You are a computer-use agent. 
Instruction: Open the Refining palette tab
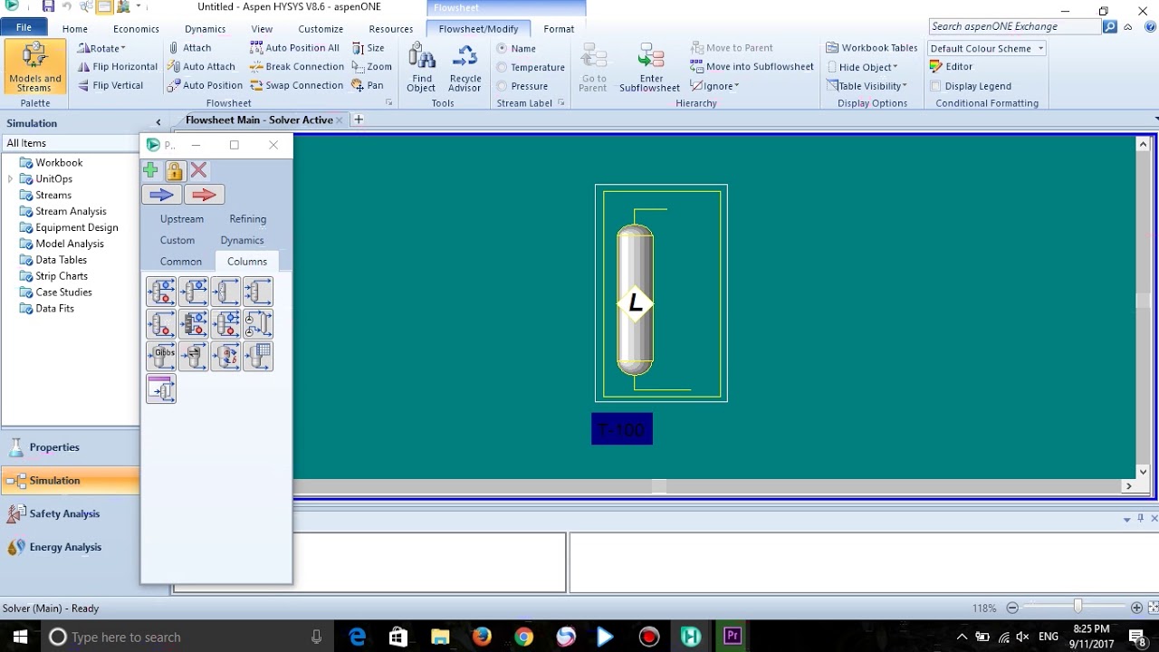(x=247, y=219)
